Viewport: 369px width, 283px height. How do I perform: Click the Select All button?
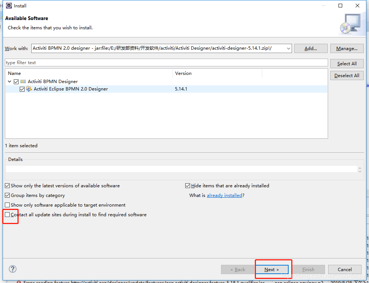tap(347, 63)
